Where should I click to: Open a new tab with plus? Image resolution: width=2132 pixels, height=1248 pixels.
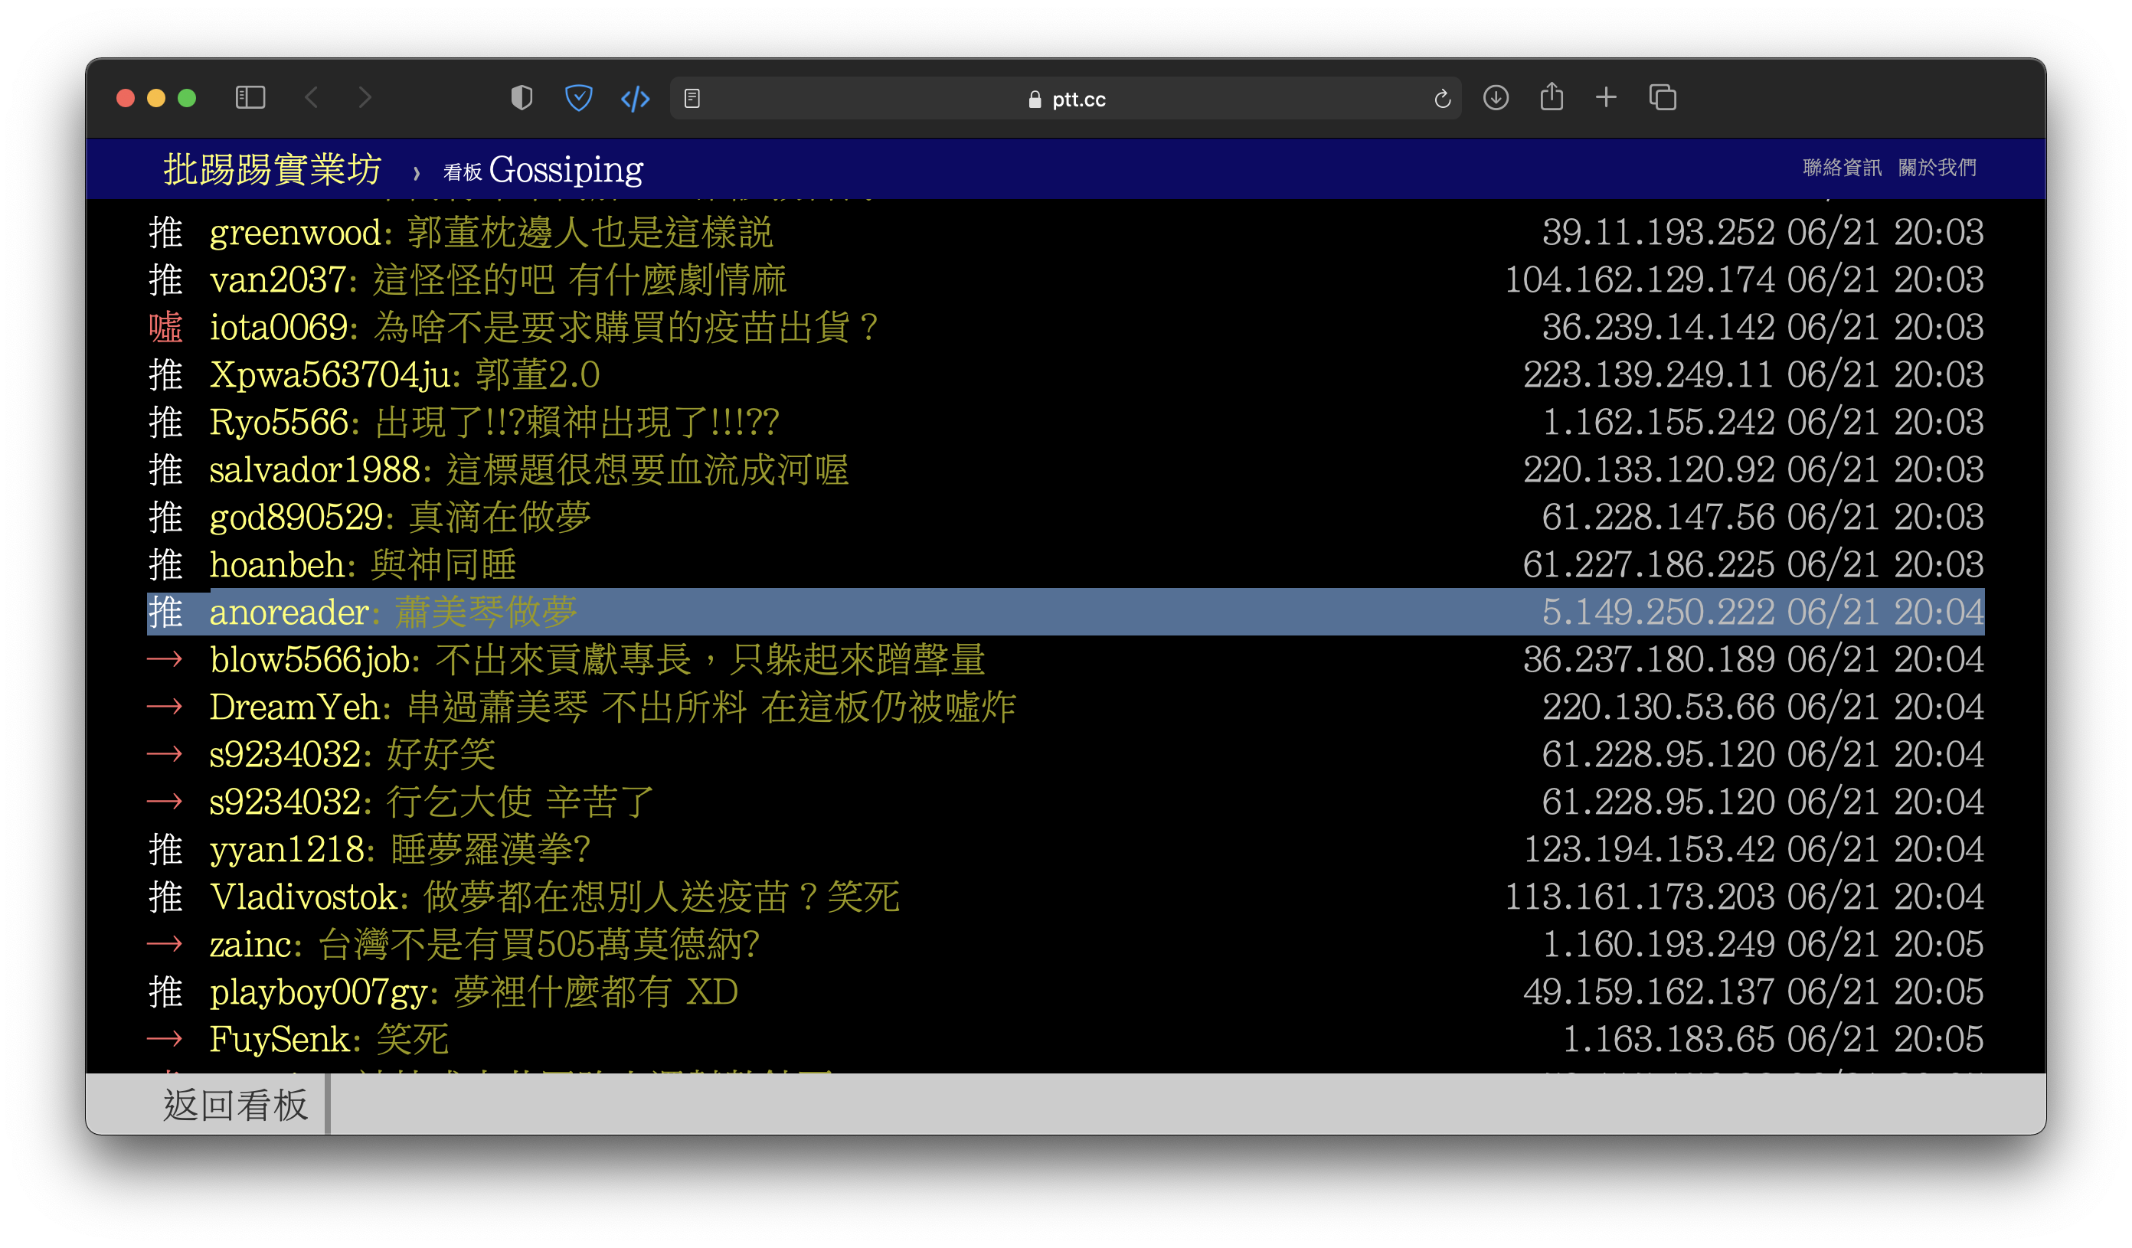[x=1606, y=98]
